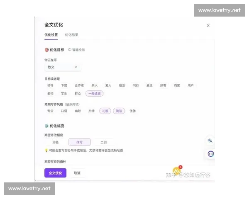Set modification level to 二创
The height and width of the screenshot is (199, 249).
[103, 142]
